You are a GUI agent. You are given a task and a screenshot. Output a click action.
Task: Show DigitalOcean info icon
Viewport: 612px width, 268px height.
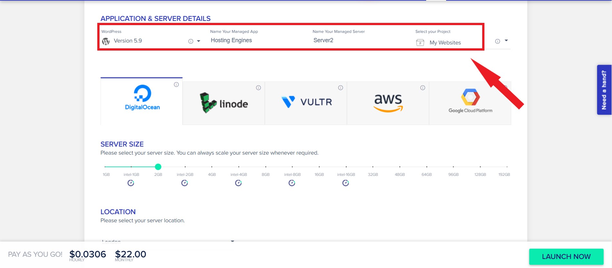click(x=176, y=84)
